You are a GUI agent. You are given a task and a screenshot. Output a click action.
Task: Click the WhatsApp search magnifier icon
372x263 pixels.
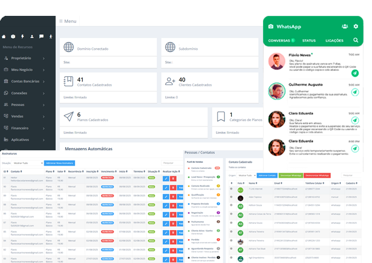[x=356, y=40]
